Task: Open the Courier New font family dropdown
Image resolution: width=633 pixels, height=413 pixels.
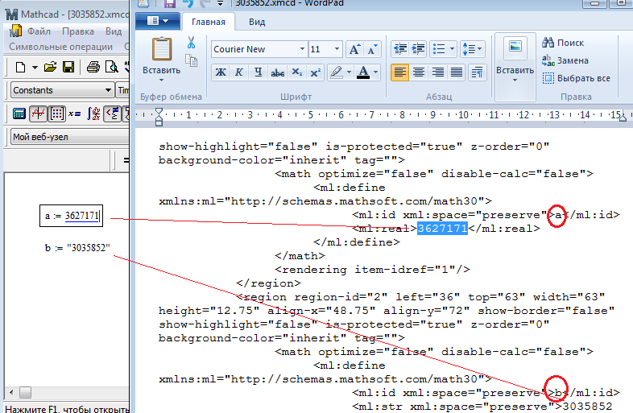Action: pyautogui.click(x=302, y=49)
